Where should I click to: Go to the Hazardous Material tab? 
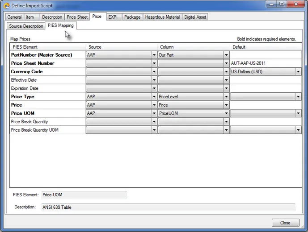(162, 17)
